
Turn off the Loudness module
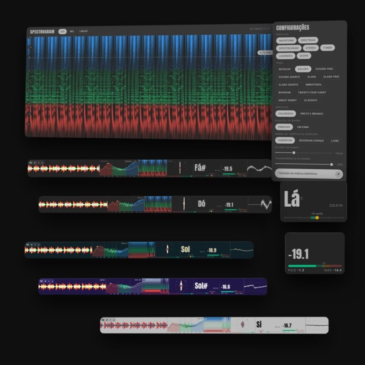click(x=286, y=56)
